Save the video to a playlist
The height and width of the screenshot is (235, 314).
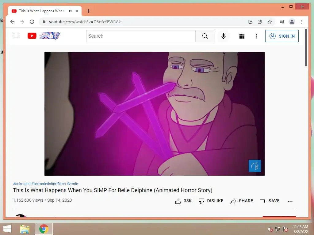click(270, 201)
